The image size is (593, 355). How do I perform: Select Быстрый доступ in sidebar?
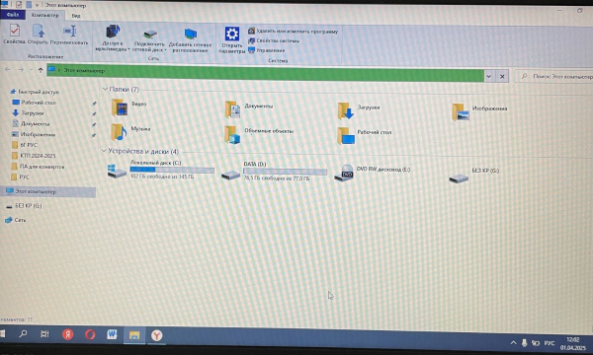[x=35, y=92]
